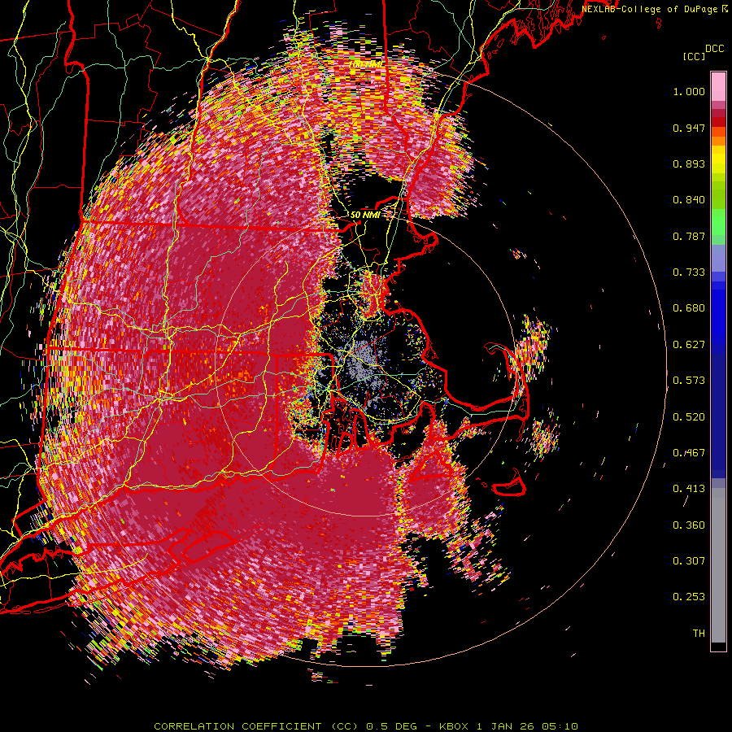Select the 0.360 scale value
This screenshot has width=732, height=732.
coord(689,525)
